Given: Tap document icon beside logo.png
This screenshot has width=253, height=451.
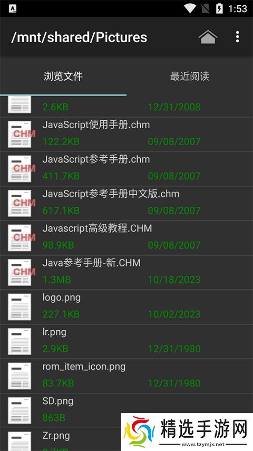Looking at the screenshot, I should tap(20, 306).
